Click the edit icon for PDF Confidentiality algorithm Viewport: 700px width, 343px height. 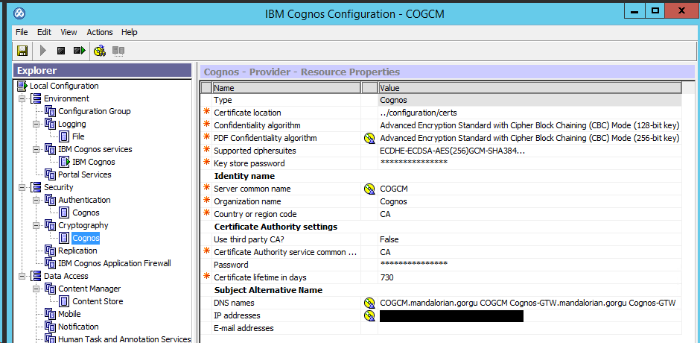tap(369, 138)
